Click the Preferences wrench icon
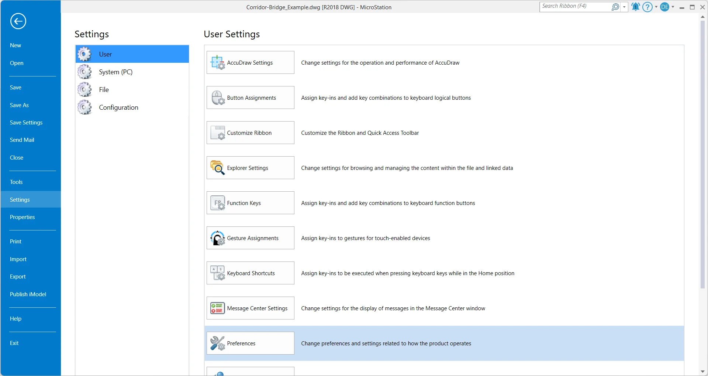Viewport: 708px width, 376px height. [x=218, y=343]
